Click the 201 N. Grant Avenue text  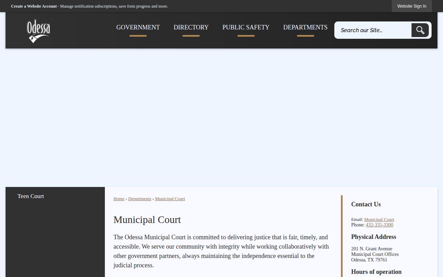pos(371,249)
